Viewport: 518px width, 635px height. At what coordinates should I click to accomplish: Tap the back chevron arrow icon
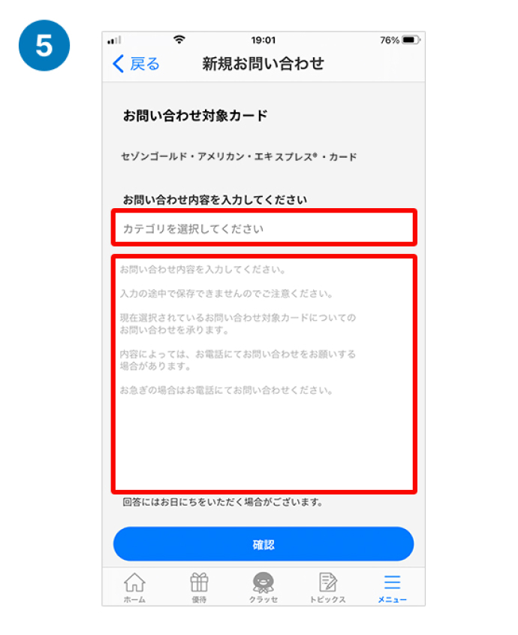118,64
